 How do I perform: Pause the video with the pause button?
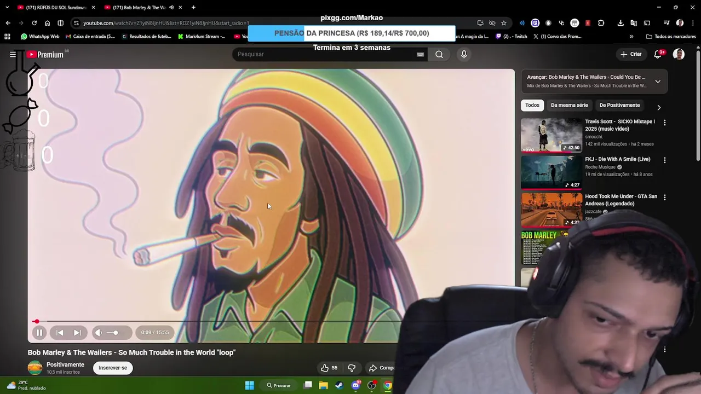[x=39, y=332]
